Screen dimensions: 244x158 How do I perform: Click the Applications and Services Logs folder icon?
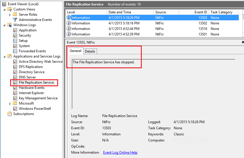coord(10,56)
